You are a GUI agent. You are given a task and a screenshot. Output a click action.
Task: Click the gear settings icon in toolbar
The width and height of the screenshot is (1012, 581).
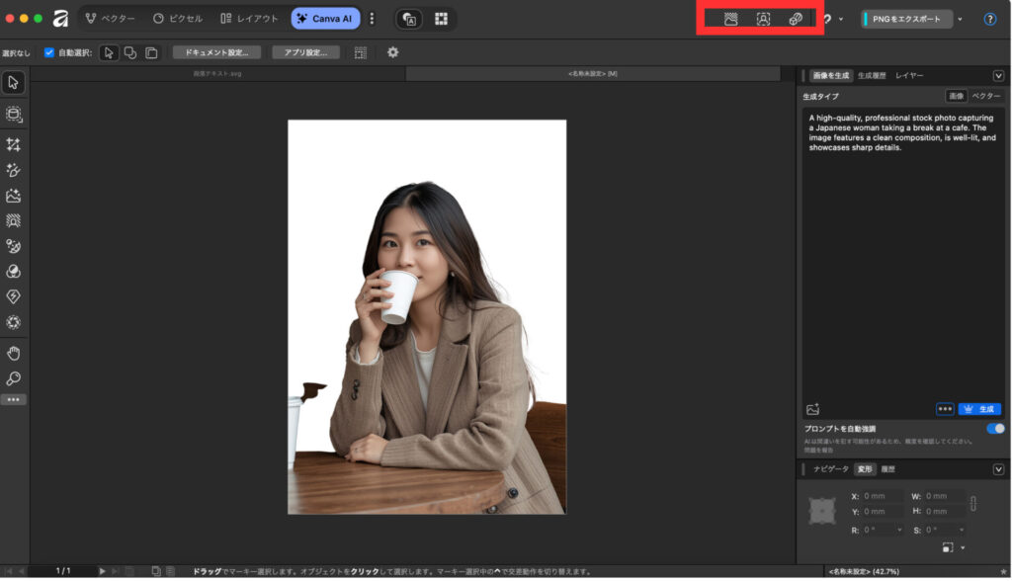pyautogui.click(x=392, y=52)
